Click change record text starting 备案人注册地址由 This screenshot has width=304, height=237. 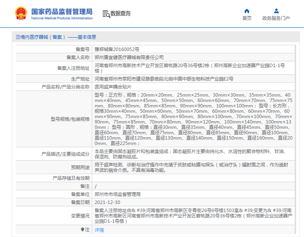(x=193, y=216)
